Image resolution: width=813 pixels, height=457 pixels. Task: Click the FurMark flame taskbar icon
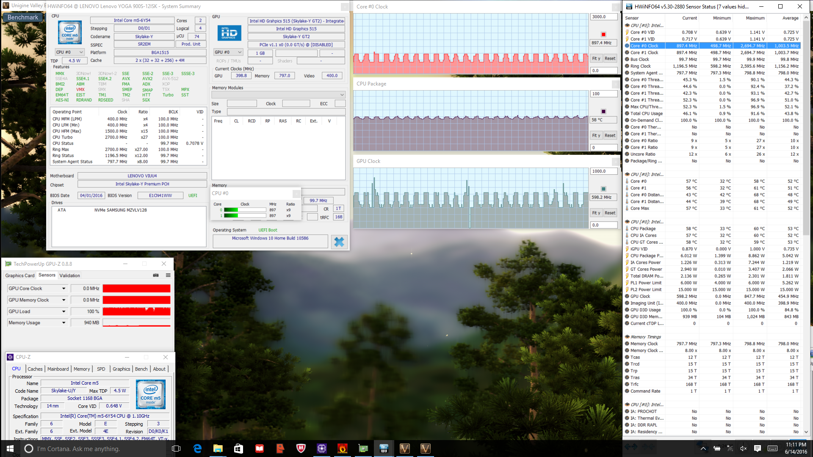[x=342, y=449]
